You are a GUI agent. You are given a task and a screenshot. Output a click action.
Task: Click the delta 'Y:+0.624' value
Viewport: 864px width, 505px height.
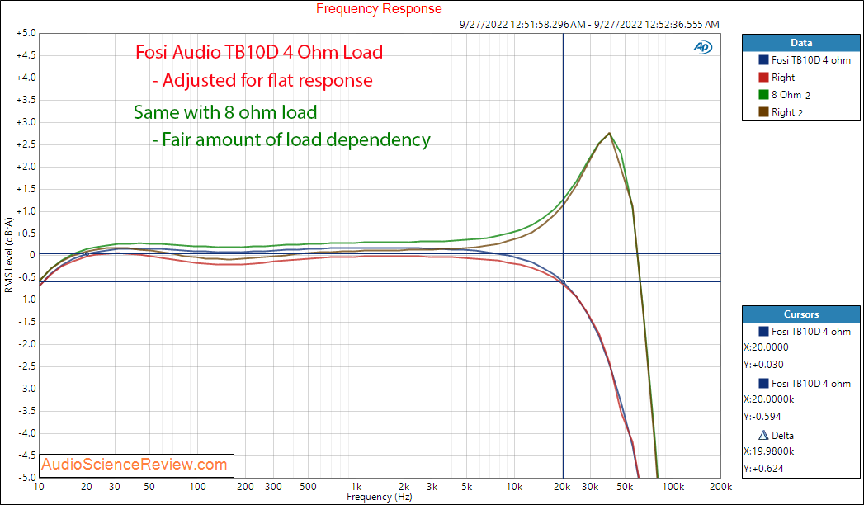(763, 468)
